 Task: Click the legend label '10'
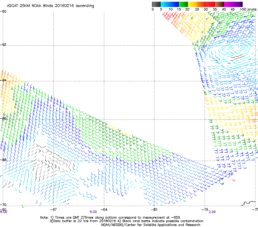click(170, 9)
